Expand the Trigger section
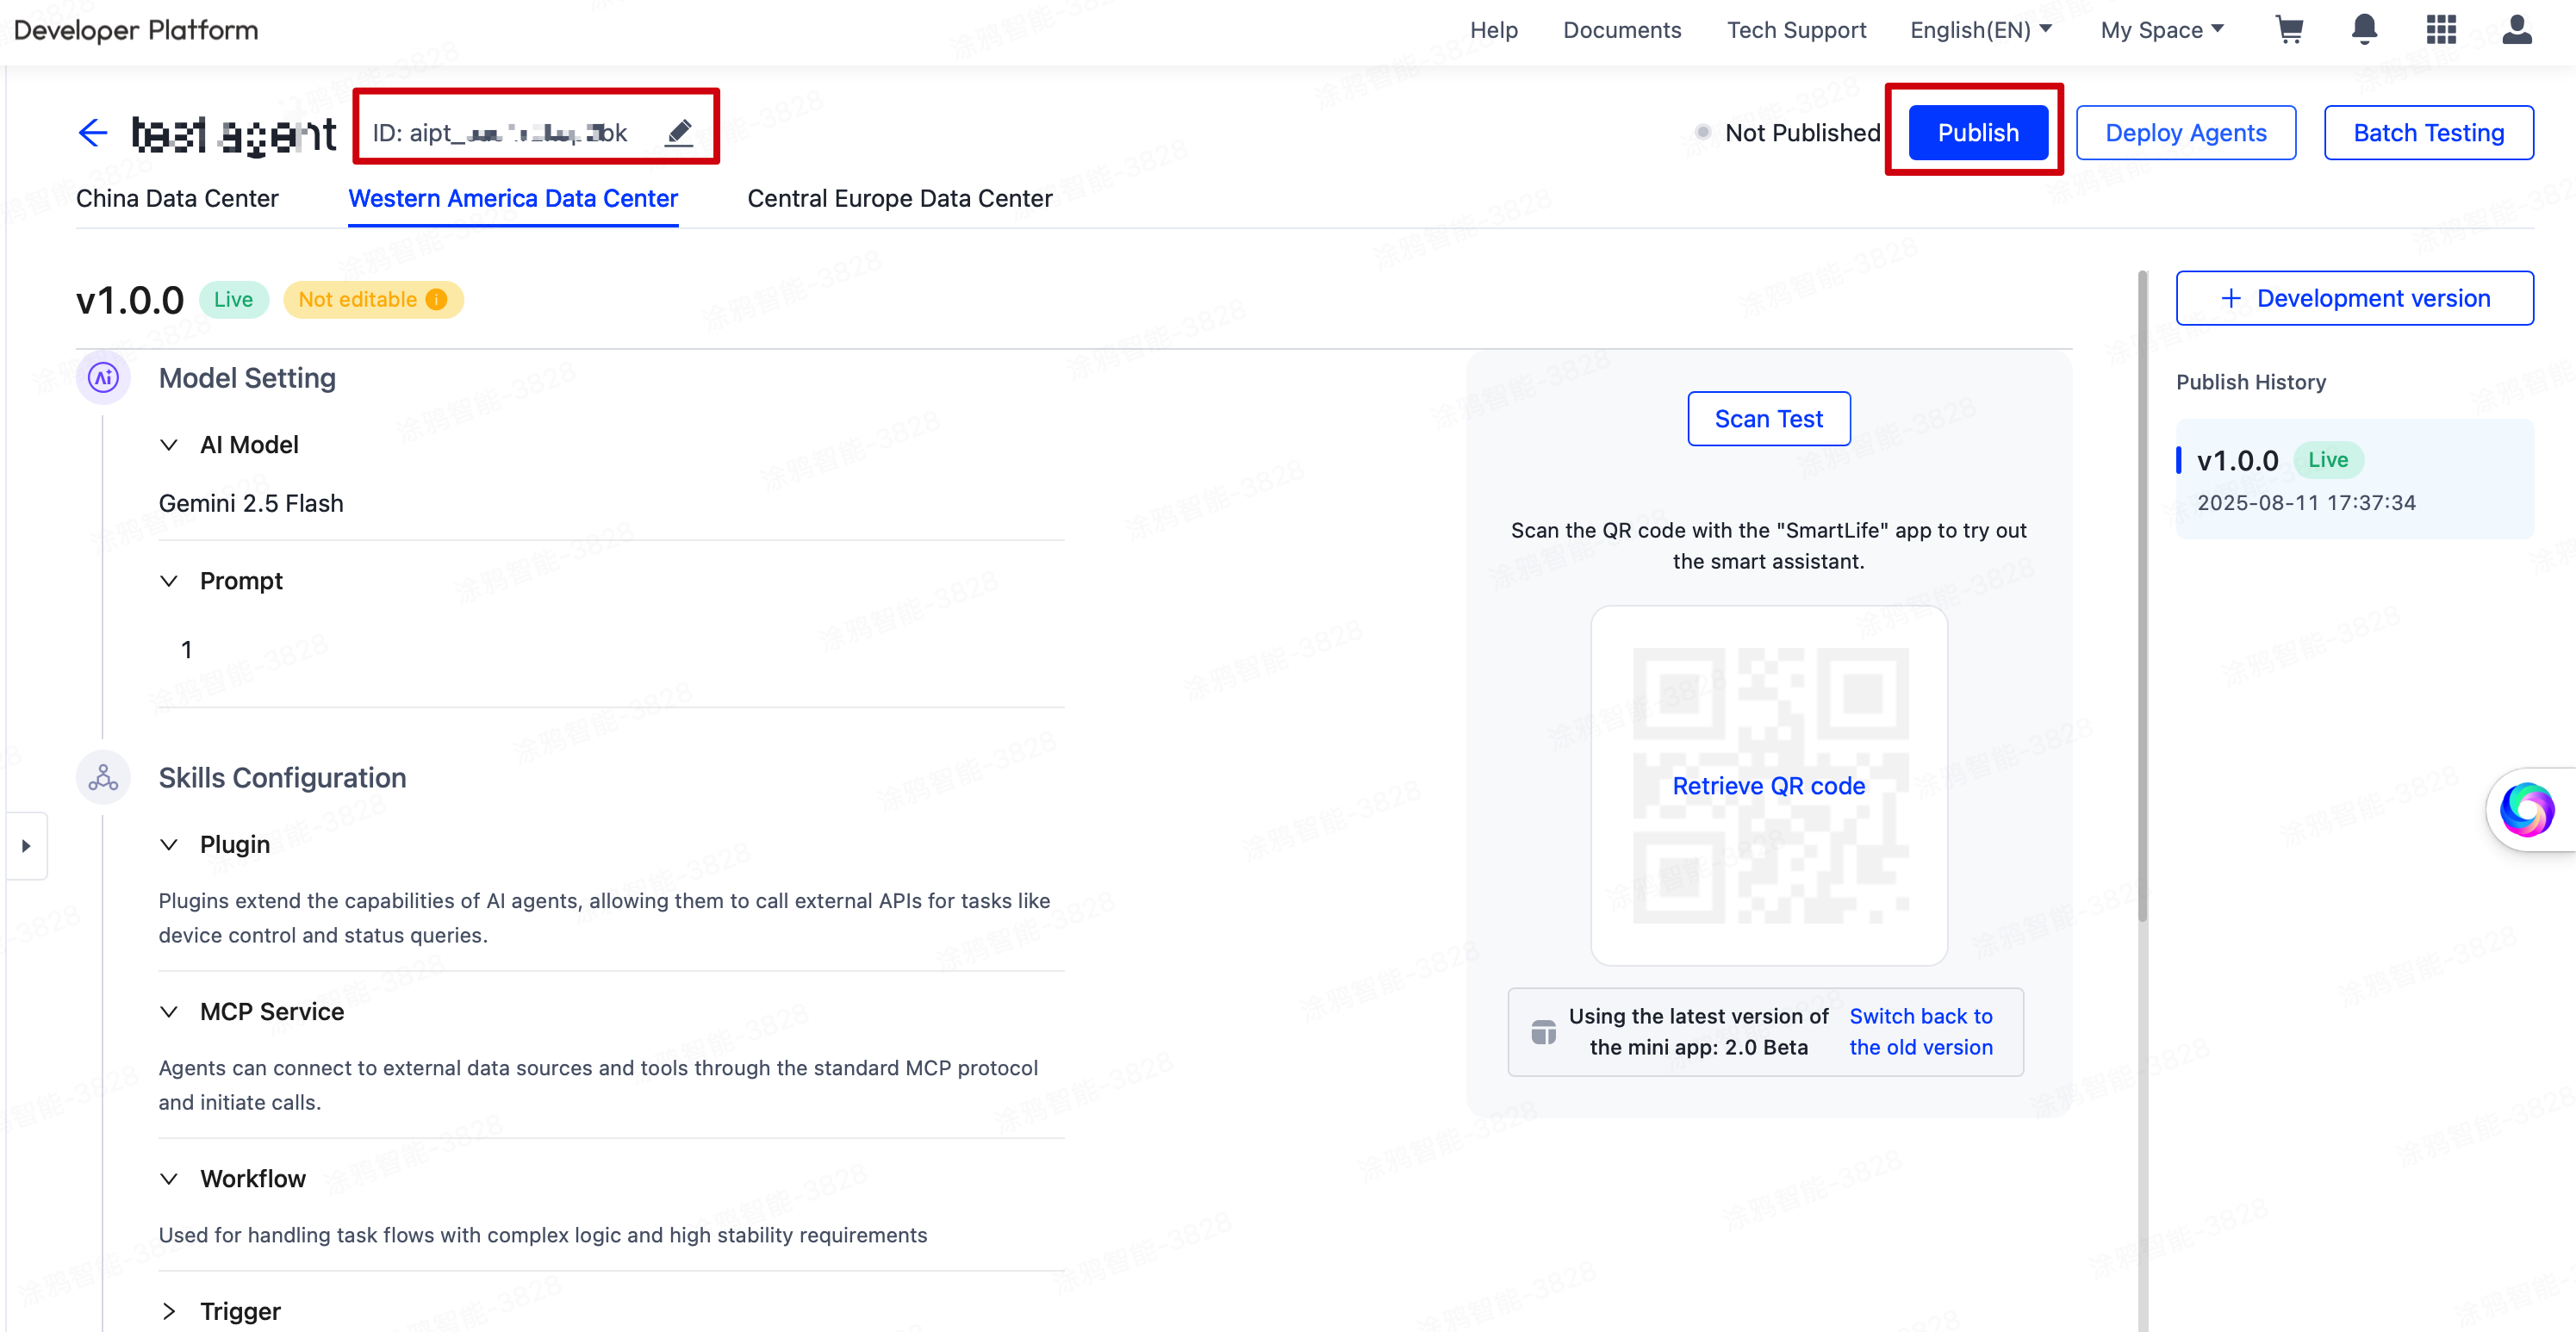Screen dimensions: 2576x1332 point(169,1311)
